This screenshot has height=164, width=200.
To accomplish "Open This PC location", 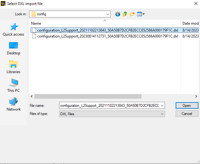I will (13, 86).
